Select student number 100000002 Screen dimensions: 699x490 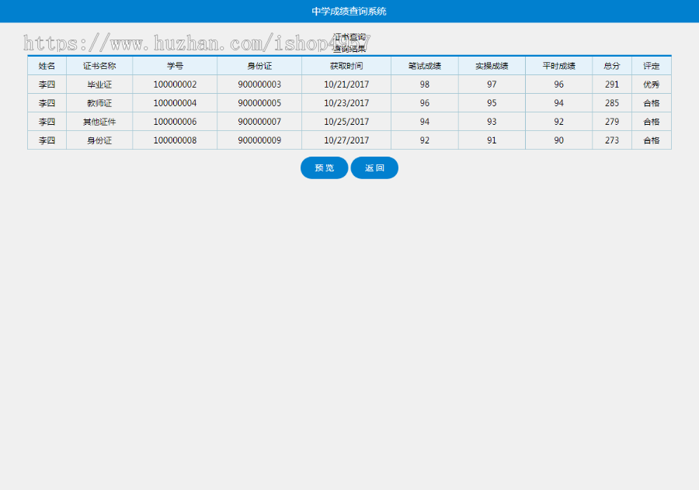175,85
